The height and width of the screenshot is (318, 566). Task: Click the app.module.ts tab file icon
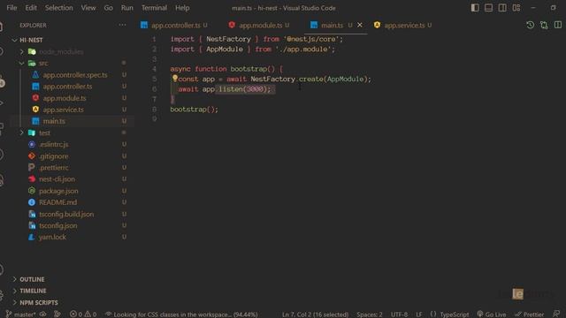232,25
